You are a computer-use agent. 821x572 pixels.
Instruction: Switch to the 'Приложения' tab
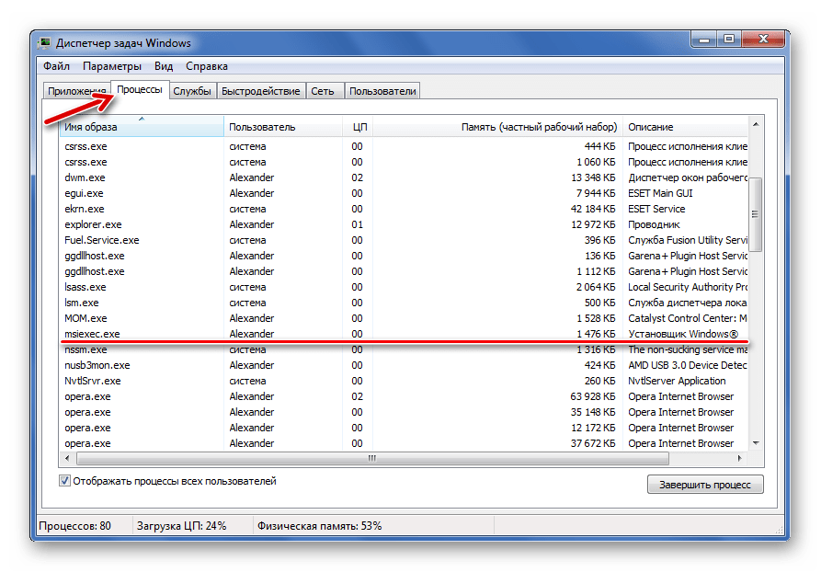[77, 91]
